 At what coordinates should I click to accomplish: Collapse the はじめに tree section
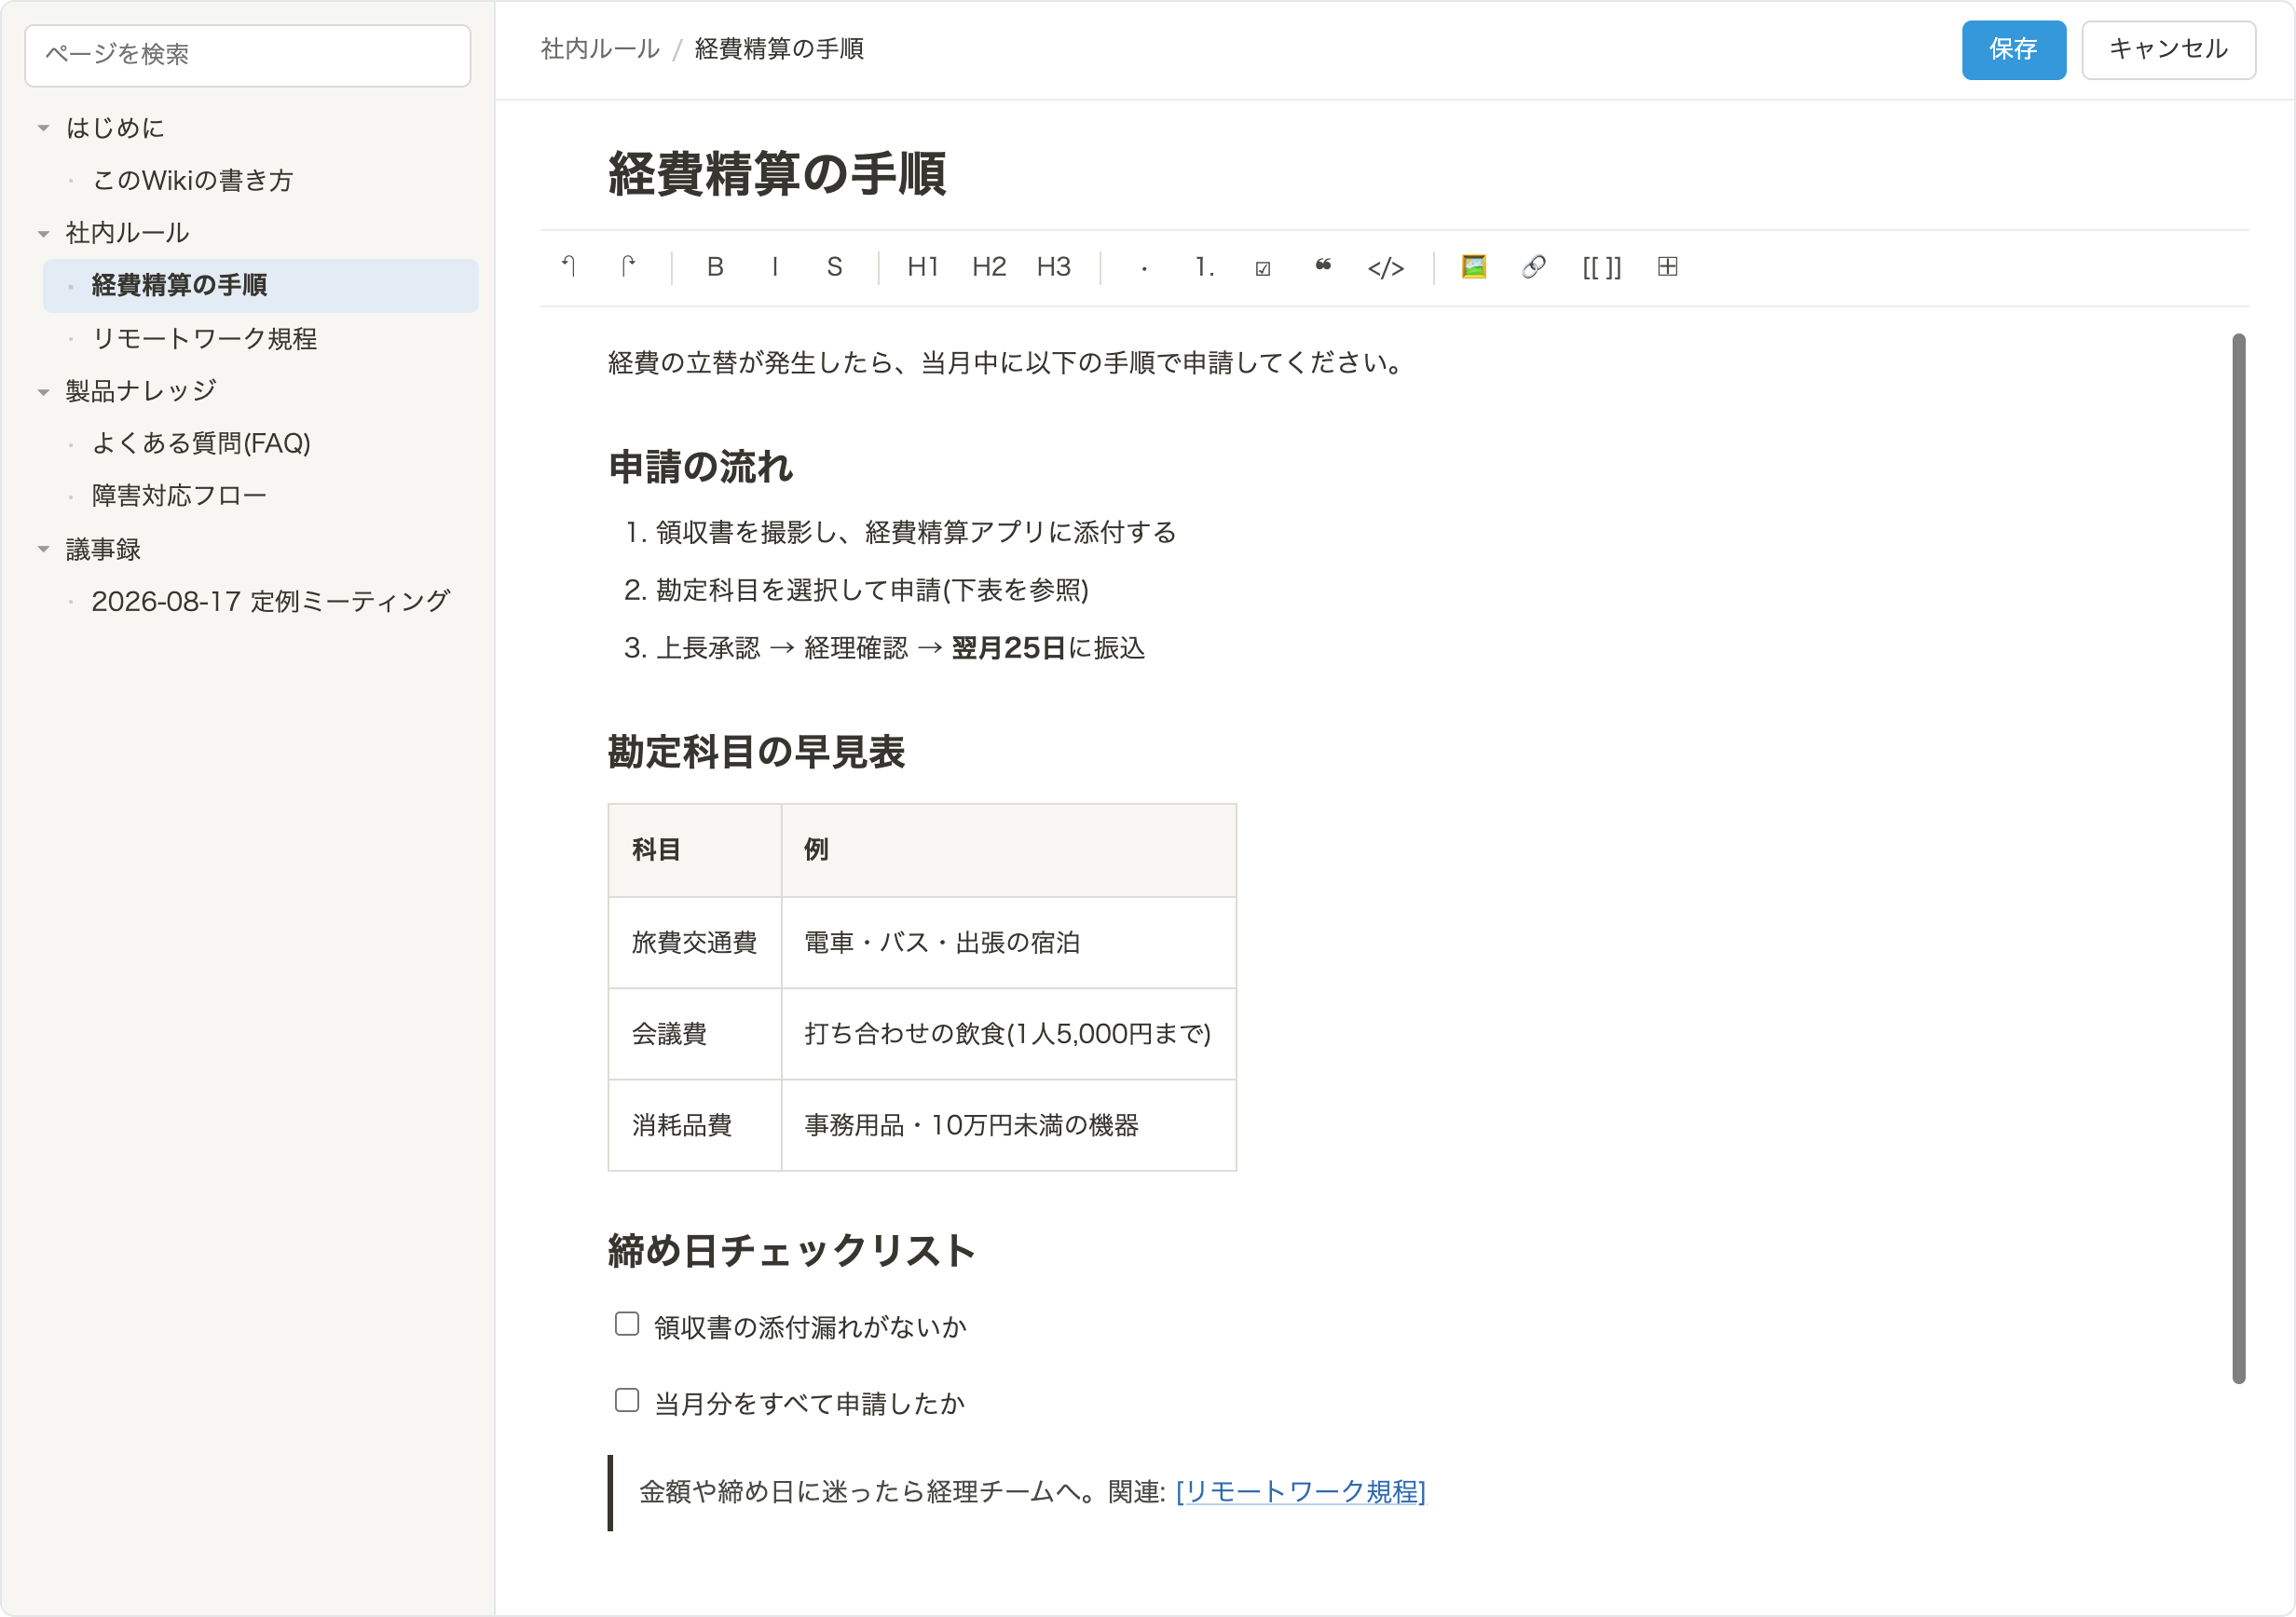tap(43, 128)
